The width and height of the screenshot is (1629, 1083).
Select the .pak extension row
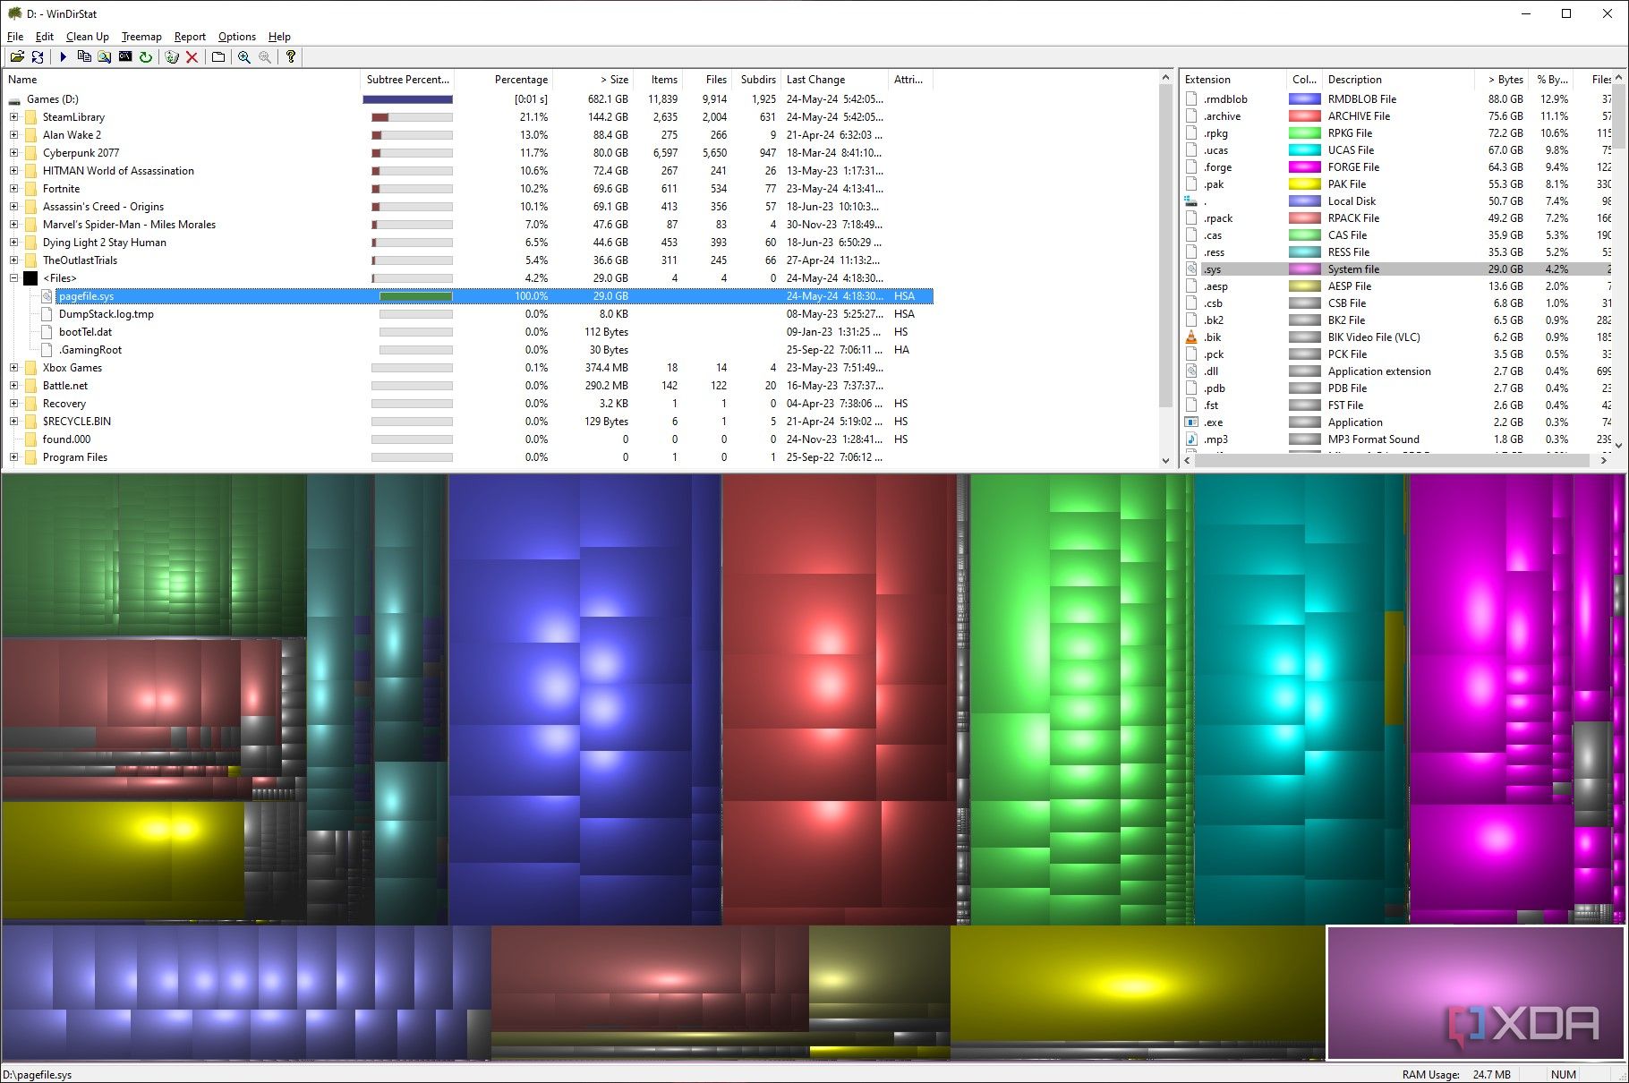coord(1397,184)
